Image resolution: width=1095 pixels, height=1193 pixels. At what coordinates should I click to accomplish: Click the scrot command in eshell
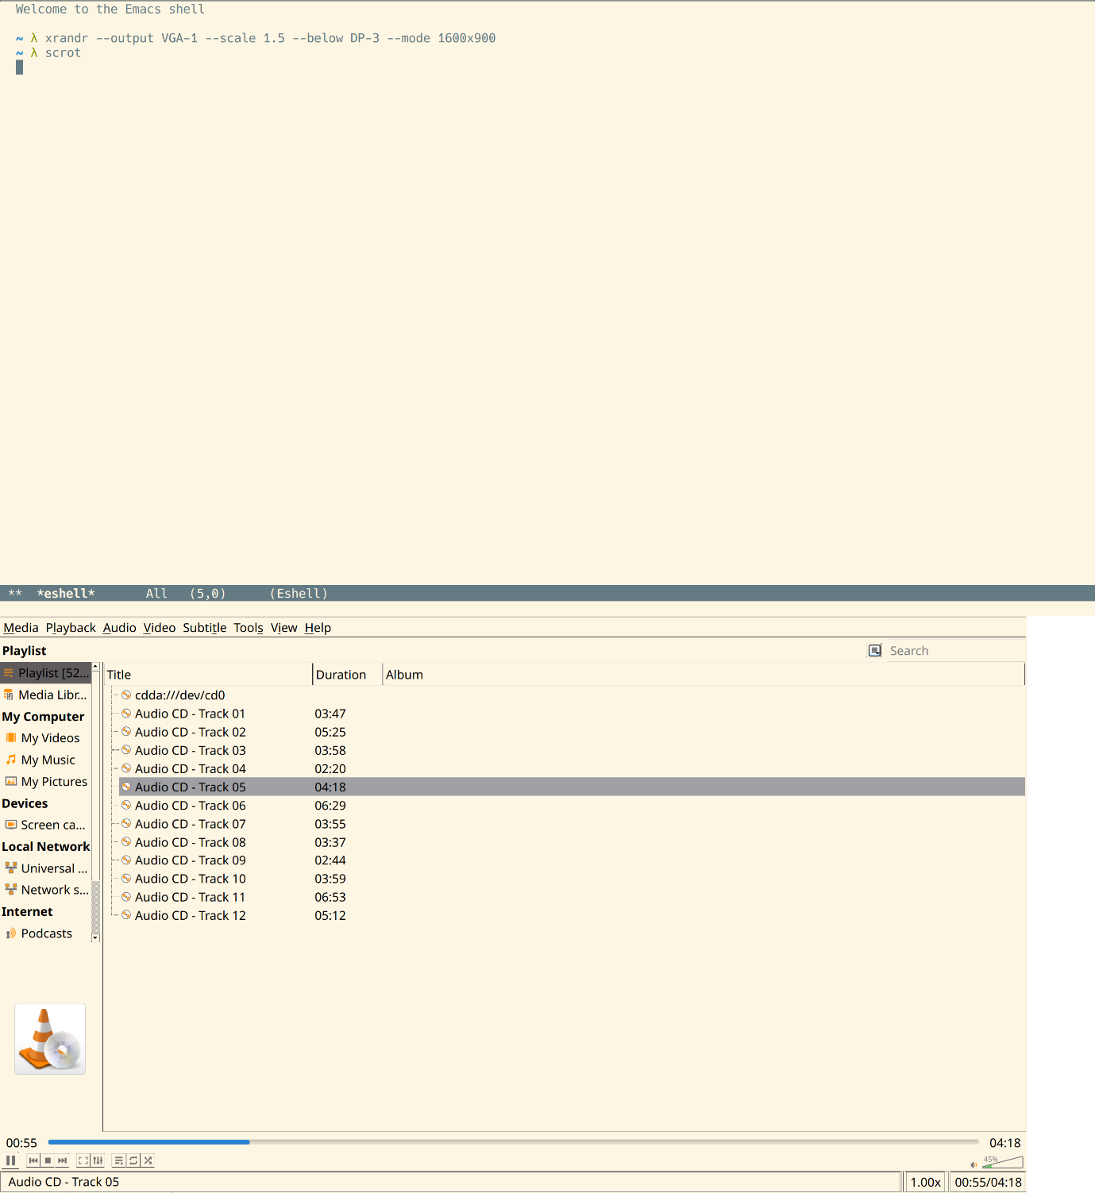coord(63,53)
